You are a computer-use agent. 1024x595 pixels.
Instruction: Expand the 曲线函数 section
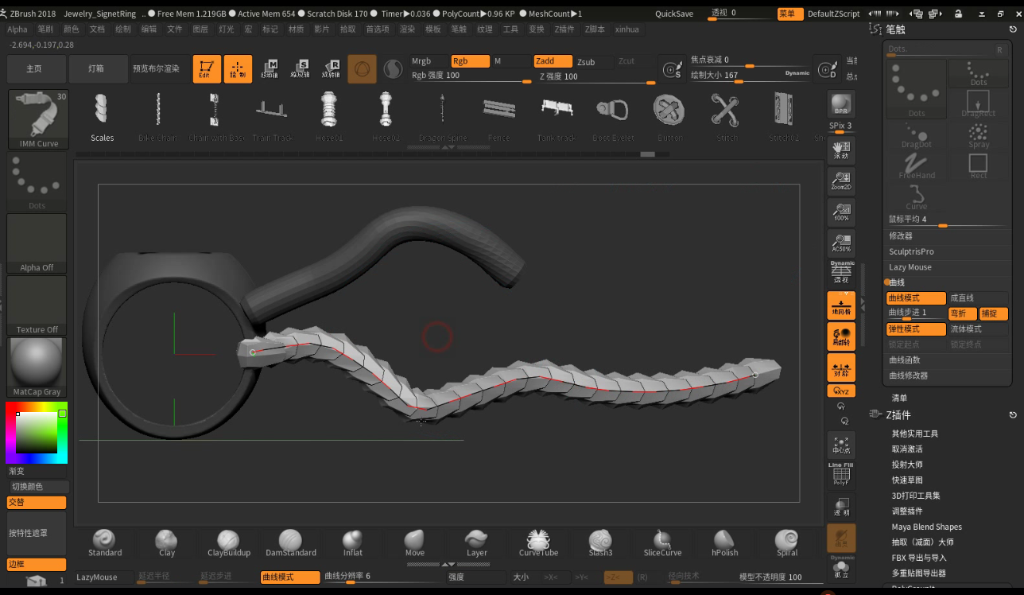click(905, 360)
